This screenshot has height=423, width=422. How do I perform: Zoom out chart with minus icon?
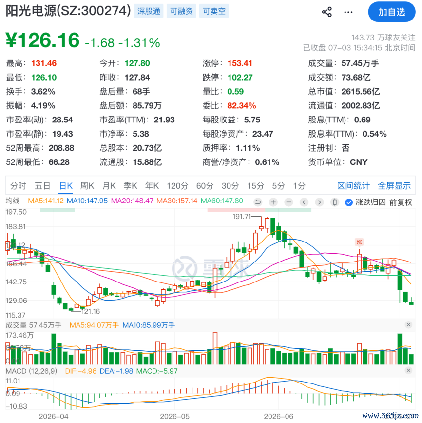(288, 202)
